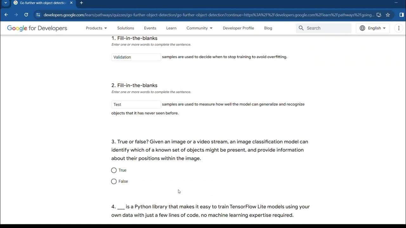406x228 pixels.
Task: Open the Blog menu item
Action: [268, 28]
